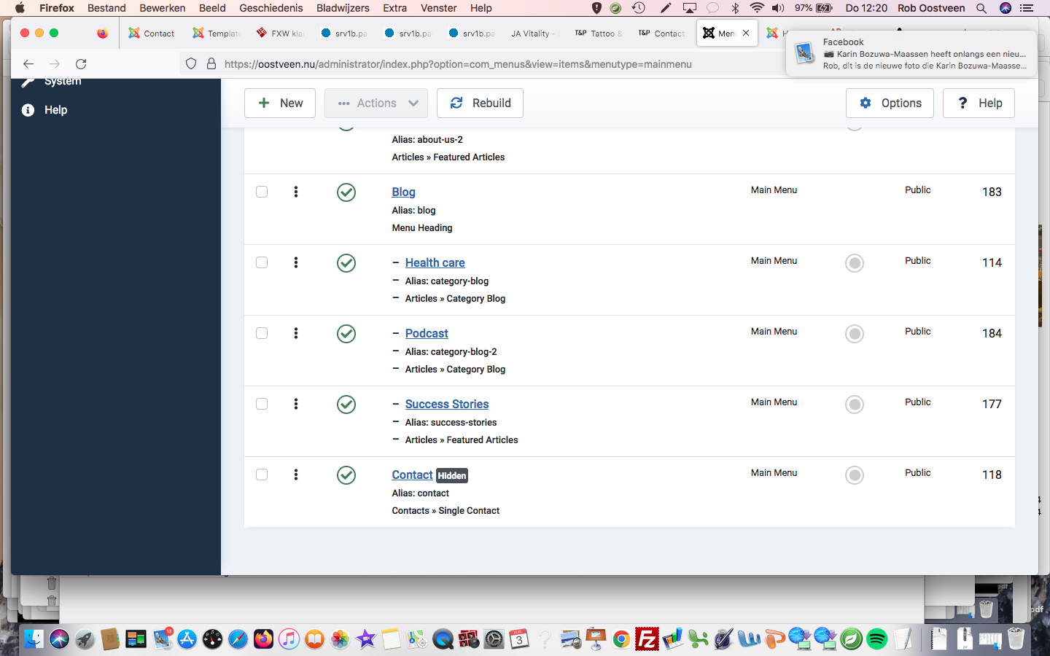The width and height of the screenshot is (1050, 656).
Task: Launch iMovie from the dock
Action: point(365,639)
